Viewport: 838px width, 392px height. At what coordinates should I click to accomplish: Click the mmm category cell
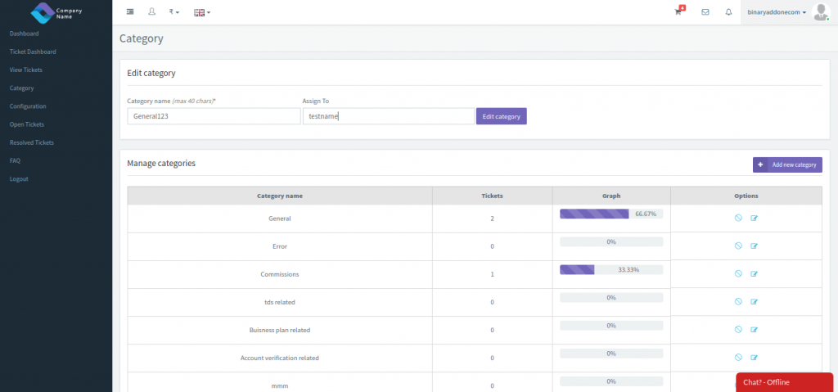(280, 383)
